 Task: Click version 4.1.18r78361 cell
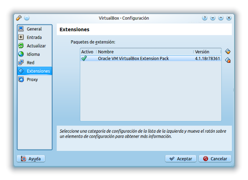(207, 59)
